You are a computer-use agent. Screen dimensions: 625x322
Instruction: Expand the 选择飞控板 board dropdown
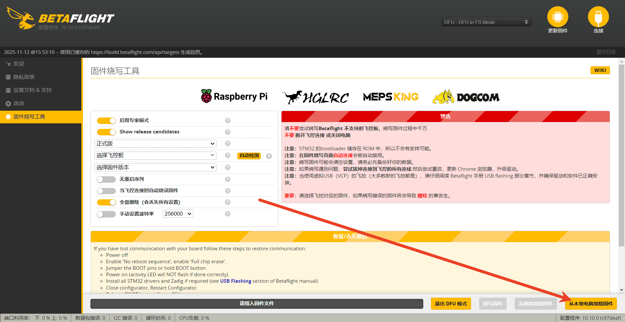tap(155, 155)
